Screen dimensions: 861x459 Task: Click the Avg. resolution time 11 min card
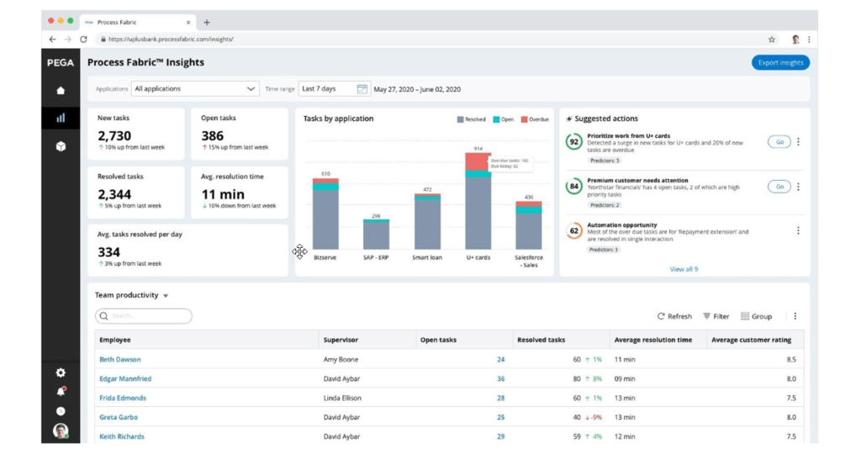[x=240, y=193]
